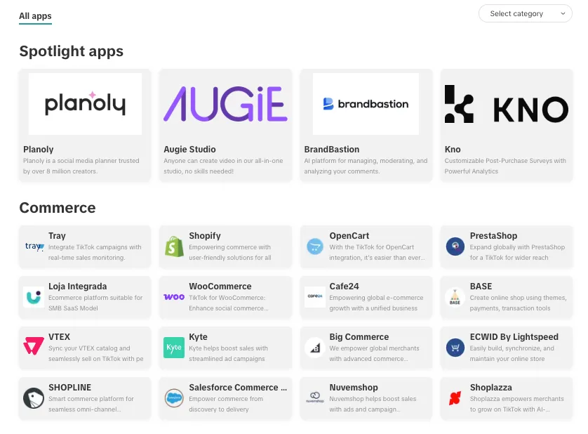
Task: Select the Nuvemshop app name
Action: (x=354, y=388)
